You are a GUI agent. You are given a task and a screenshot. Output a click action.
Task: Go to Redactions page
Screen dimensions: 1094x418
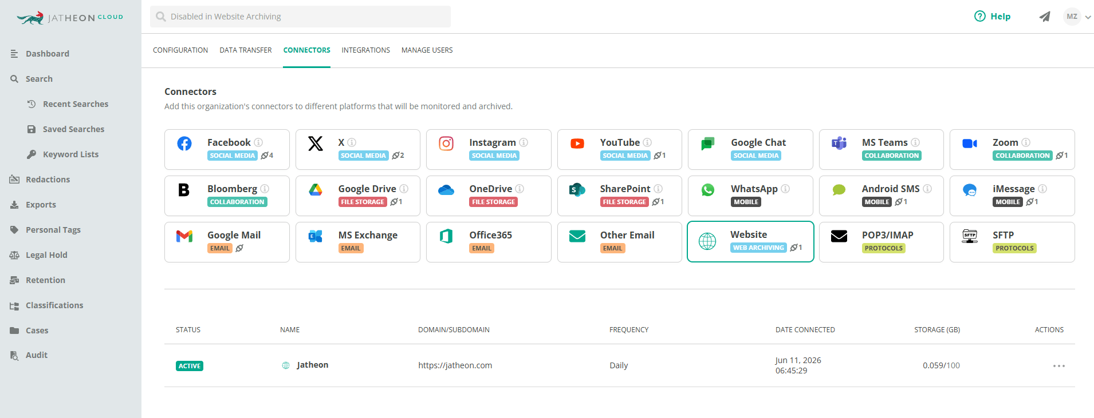(48, 180)
